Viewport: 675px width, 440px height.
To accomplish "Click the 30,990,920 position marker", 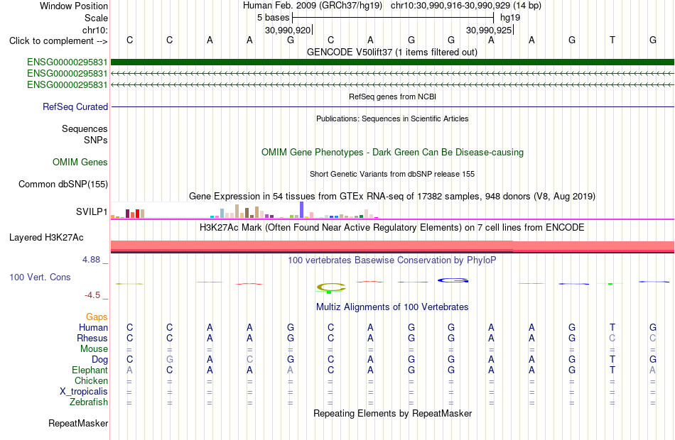I will point(288,30).
